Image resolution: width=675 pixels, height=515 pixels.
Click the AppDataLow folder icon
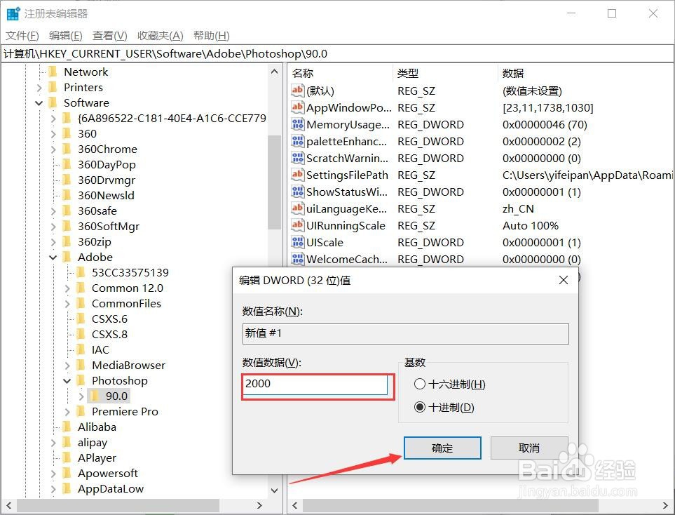[67, 489]
